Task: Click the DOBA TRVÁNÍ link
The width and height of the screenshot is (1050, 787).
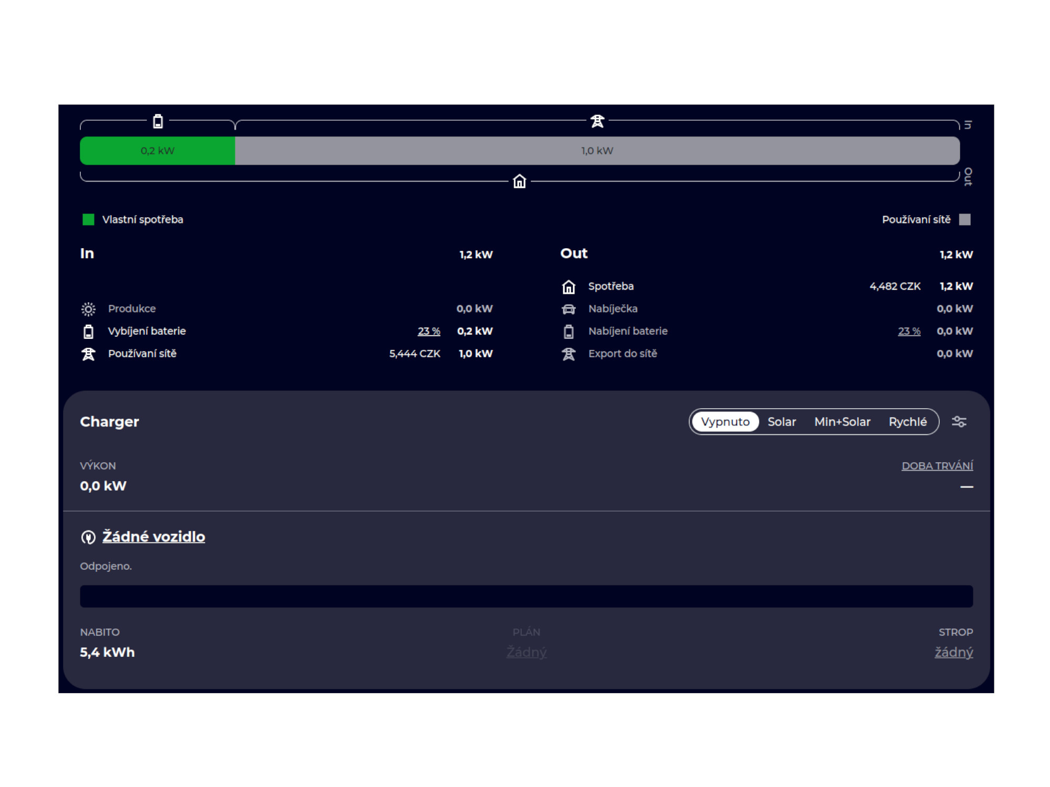Action: [x=937, y=466]
